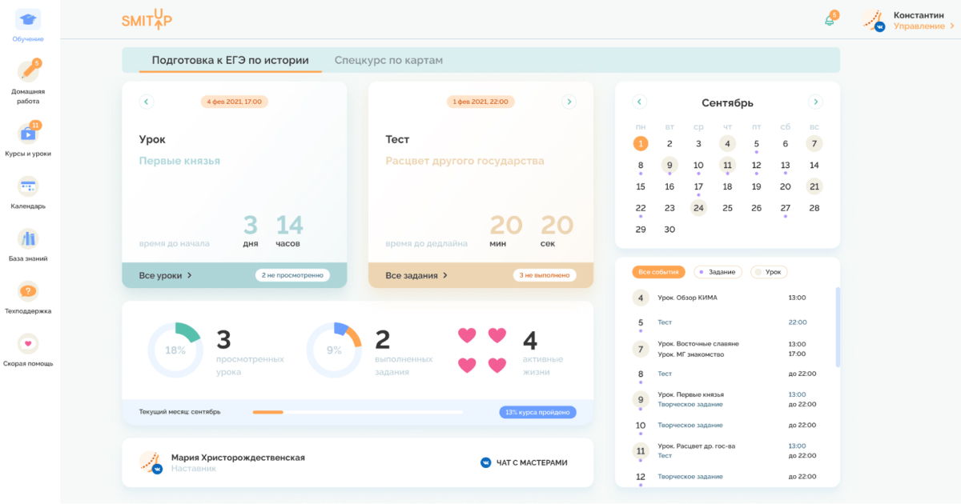961x504 pixels.
Task: Expand the Управление user menu
Action: (923, 26)
